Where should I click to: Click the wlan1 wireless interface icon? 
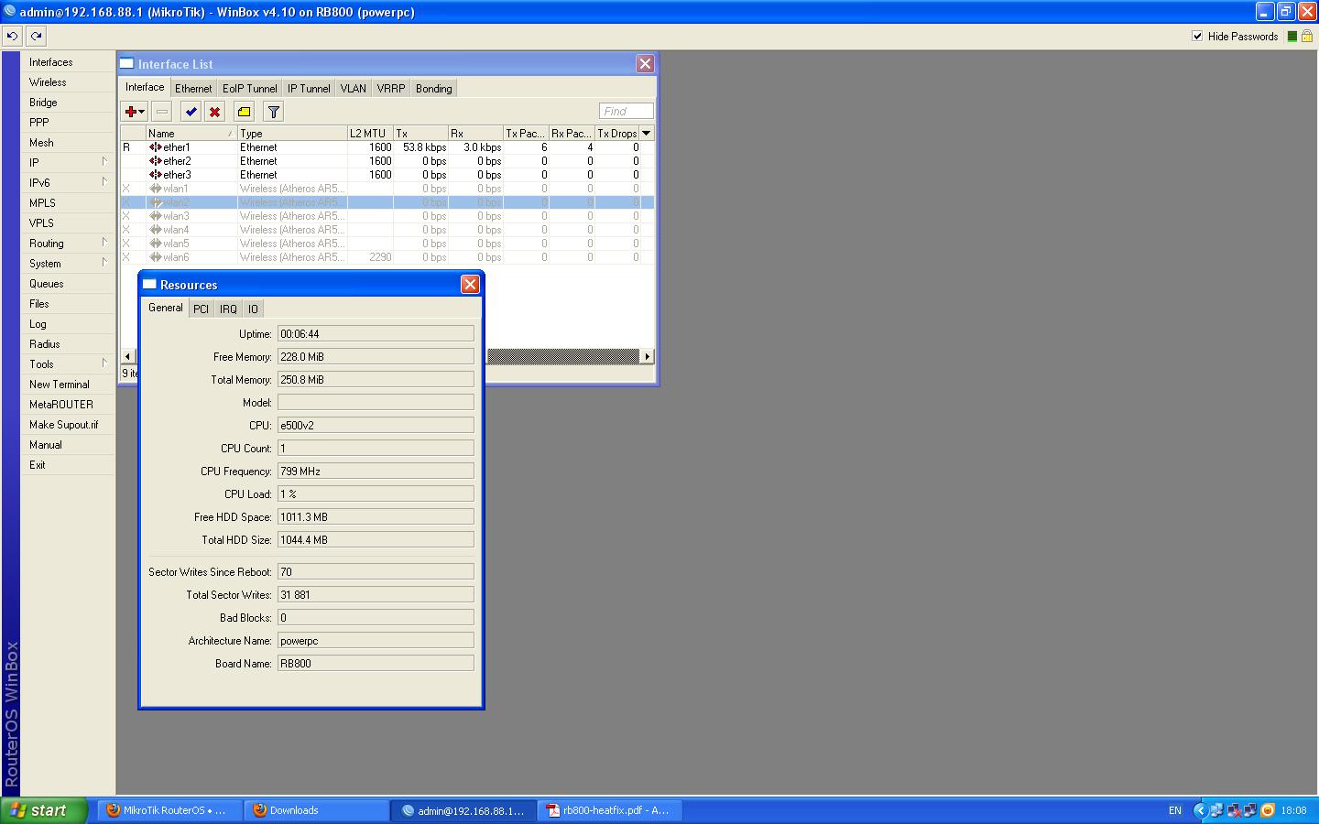(156, 188)
